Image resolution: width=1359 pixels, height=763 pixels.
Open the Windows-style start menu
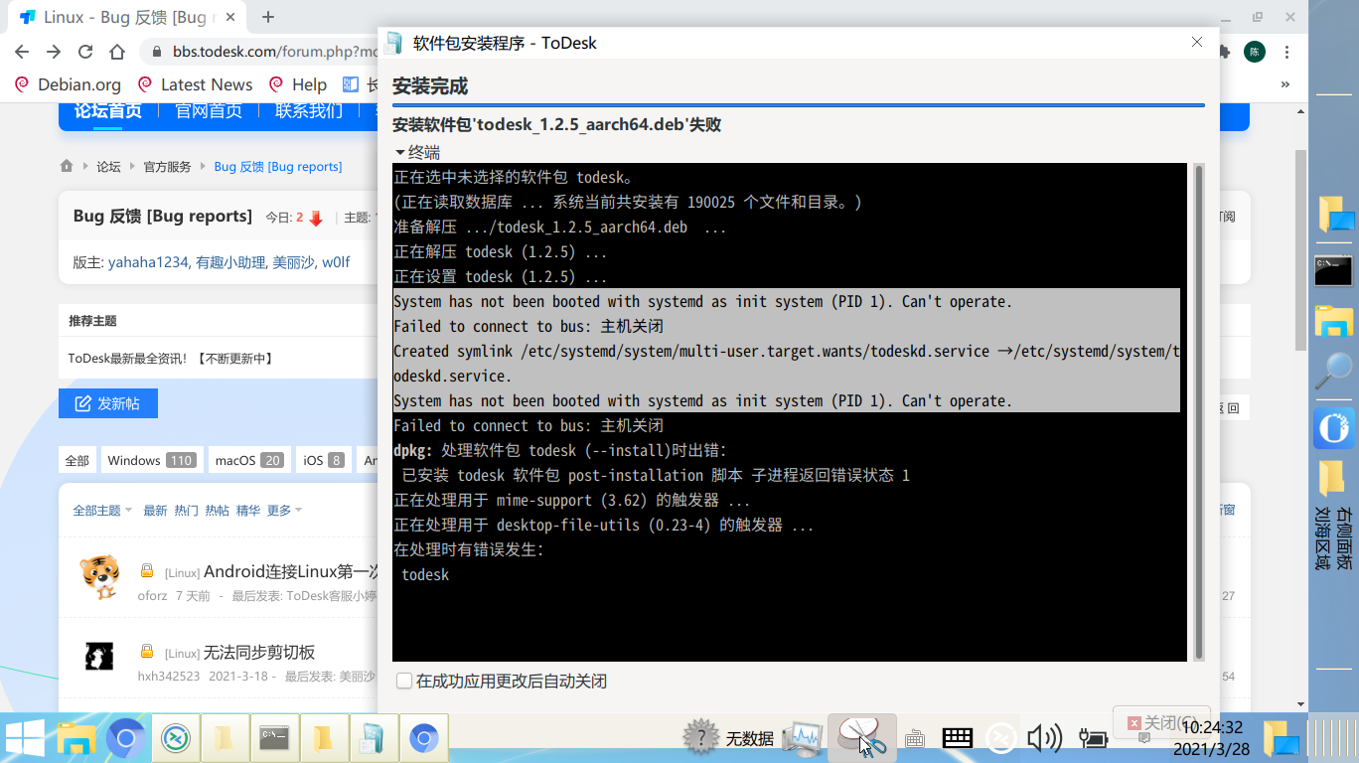pos(25,738)
